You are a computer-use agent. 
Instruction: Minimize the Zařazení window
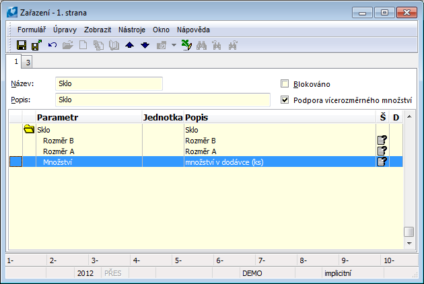tap(362, 13)
